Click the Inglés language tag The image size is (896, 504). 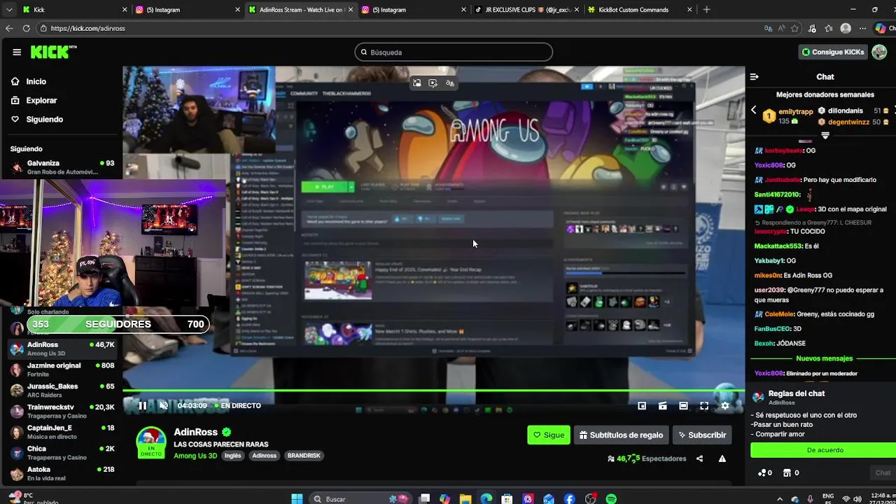(x=233, y=456)
